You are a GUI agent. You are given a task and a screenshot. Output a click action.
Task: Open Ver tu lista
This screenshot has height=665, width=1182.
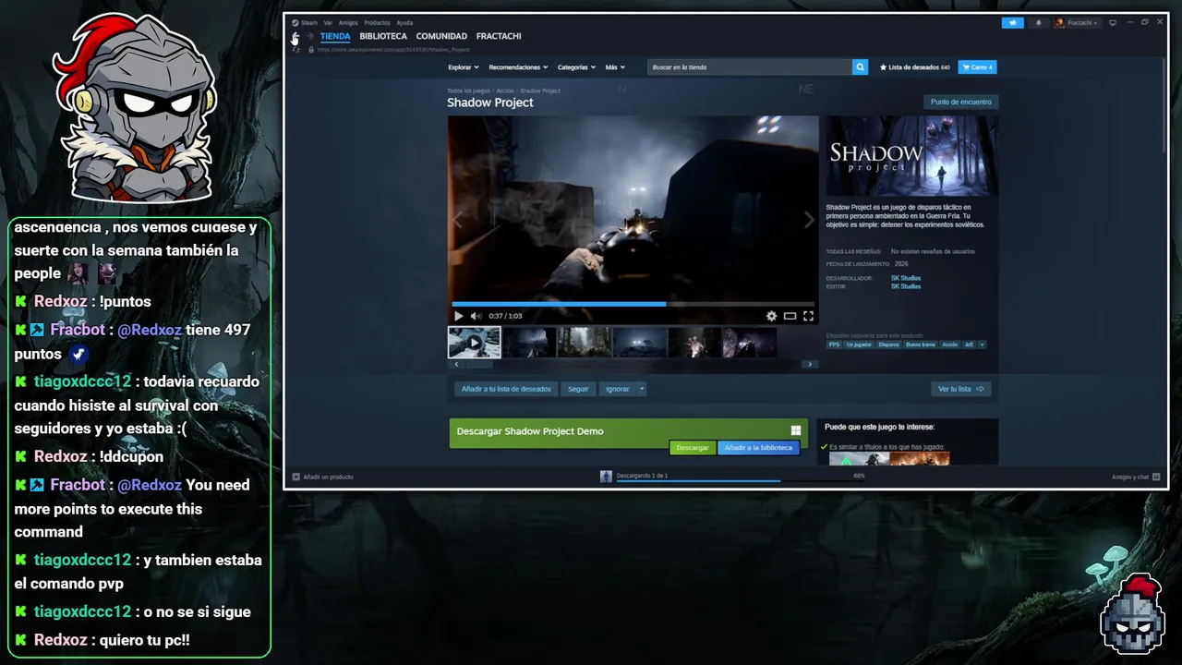pyautogui.click(x=961, y=389)
